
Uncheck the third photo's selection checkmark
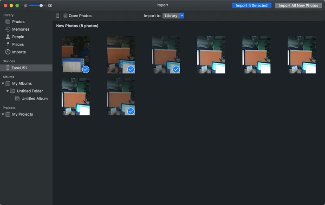(x=176, y=69)
